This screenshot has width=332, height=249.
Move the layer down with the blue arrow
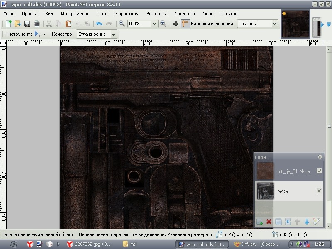click(x=307, y=222)
